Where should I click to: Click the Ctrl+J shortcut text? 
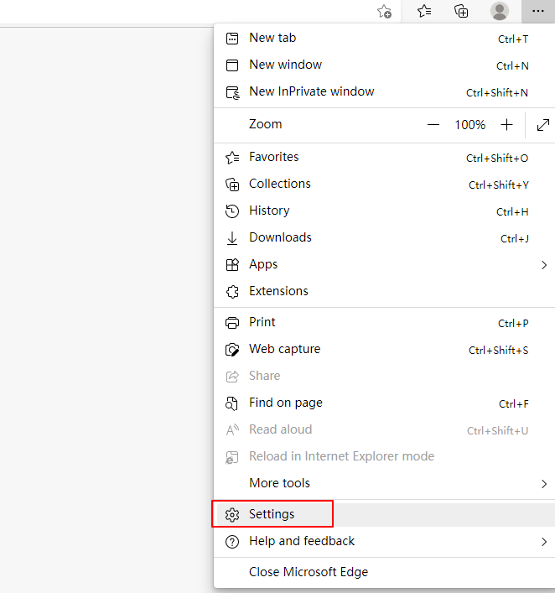[x=515, y=239]
